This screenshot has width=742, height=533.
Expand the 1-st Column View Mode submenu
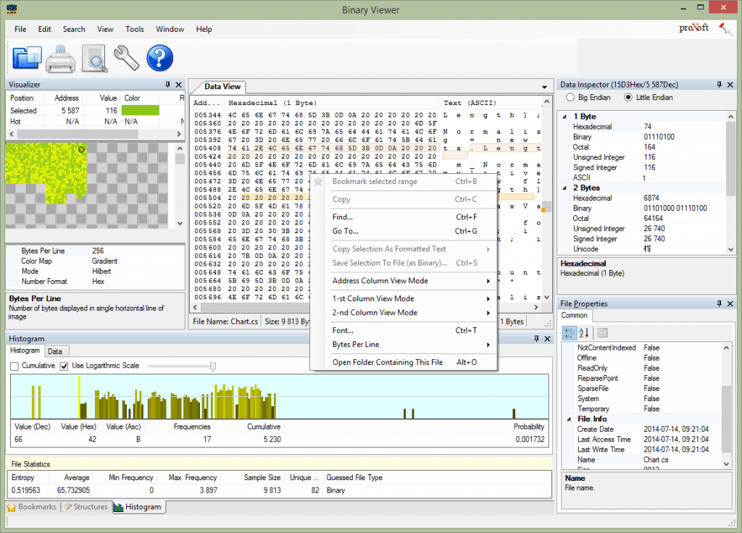coord(377,298)
